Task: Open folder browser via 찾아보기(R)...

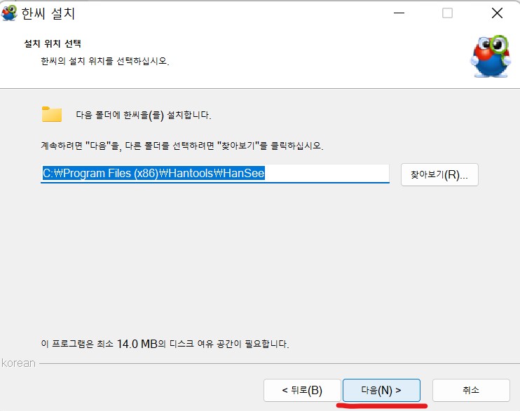Action: click(439, 174)
